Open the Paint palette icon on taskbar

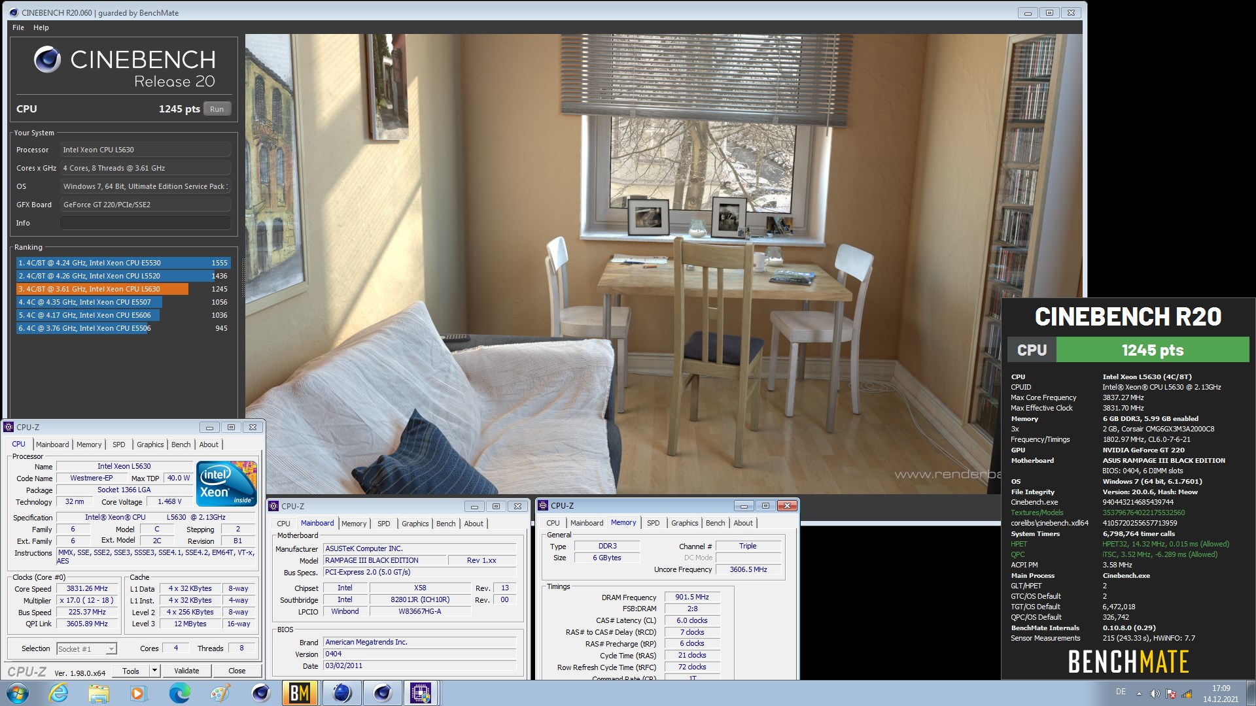[x=220, y=693]
